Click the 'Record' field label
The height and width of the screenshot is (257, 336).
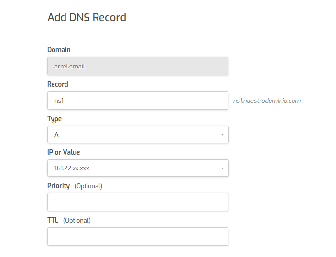click(58, 84)
